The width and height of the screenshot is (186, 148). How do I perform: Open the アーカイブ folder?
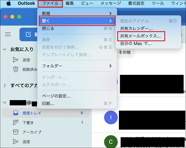(x=32, y=132)
